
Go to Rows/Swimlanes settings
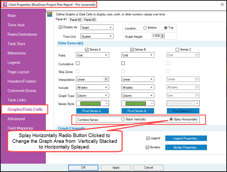point(22,34)
